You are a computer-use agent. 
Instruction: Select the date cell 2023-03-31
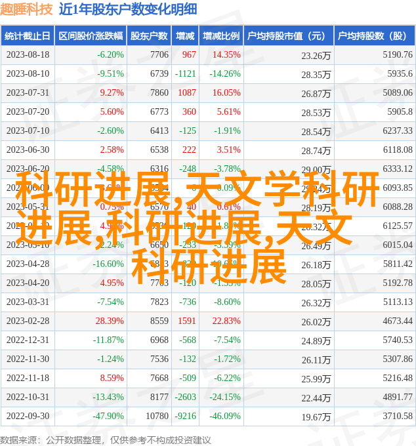(x=28, y=302)
